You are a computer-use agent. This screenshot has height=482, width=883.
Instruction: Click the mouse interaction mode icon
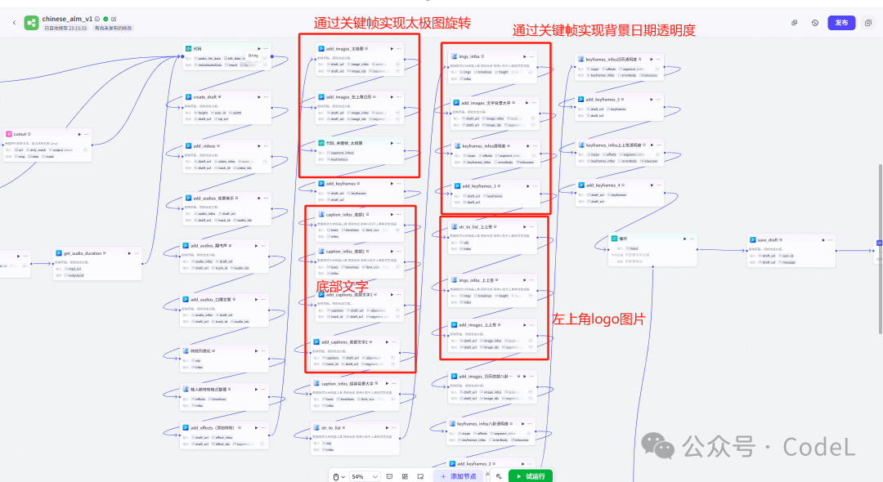pos(336,476)
